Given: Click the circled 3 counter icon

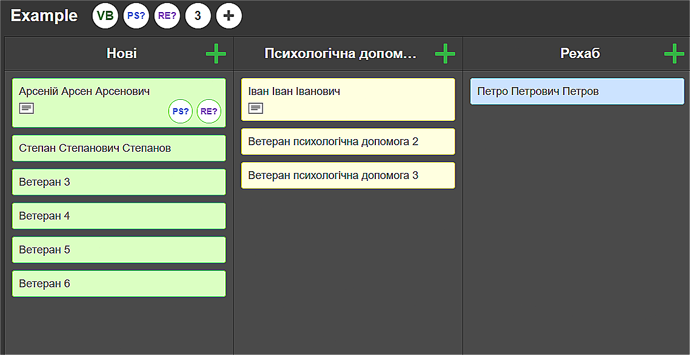Looking at the screenshot, I should click(198, 16).
